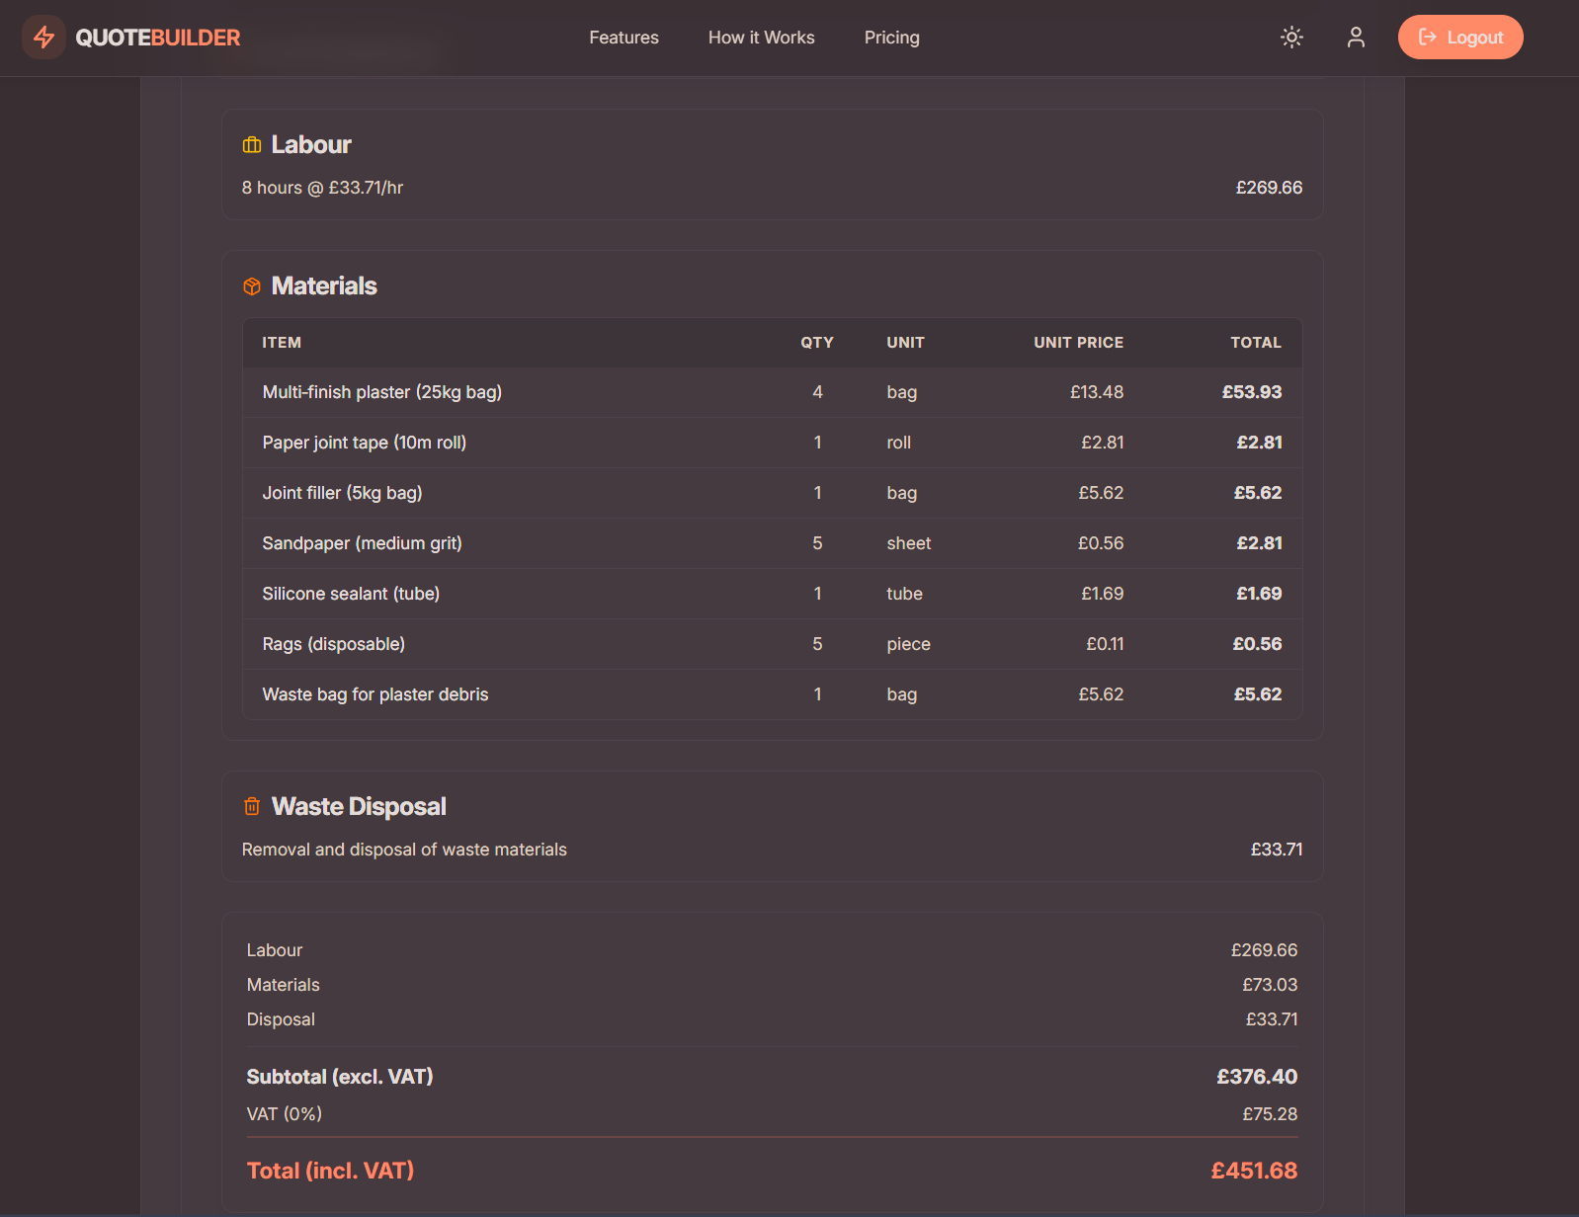Click the '8 hours @ £33.71/hr' text
Viewport: 1579px width, 1217px height.
coord(322,188)
